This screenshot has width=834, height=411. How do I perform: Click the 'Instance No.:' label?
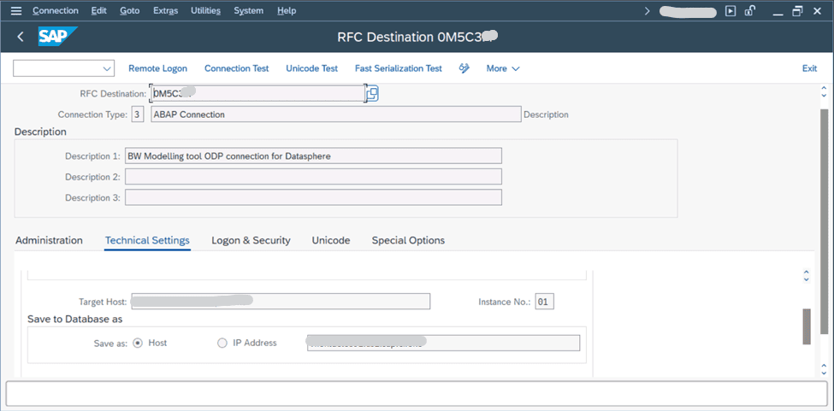point(504,302)
